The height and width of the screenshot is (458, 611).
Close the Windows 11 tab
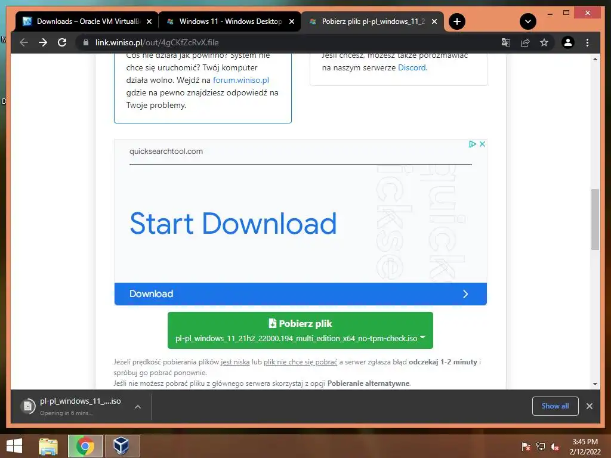[291, 22]
